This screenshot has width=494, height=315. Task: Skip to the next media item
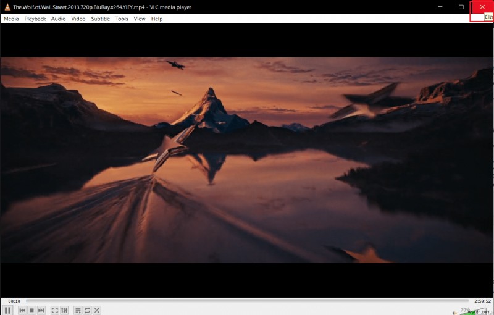(41, 310)
